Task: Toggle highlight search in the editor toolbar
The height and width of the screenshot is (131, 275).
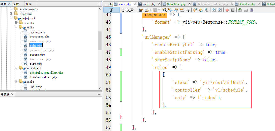Action: point(182,10)
